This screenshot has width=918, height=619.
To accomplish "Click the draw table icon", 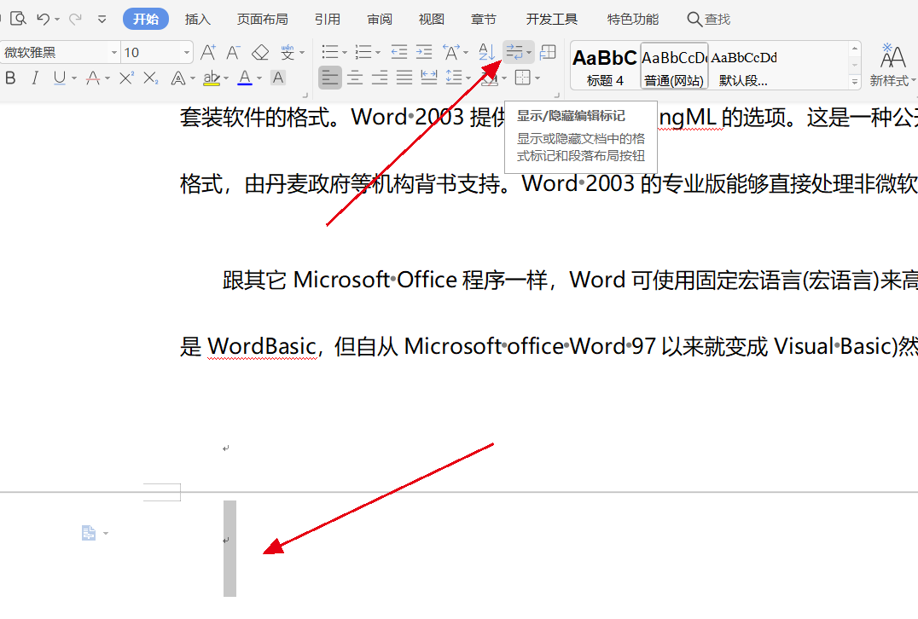I will (x=548, y=52).
